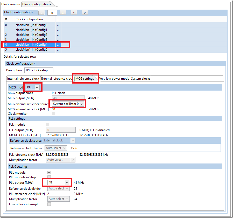Switch to Internal reference clock tab

tap(23, 79)
